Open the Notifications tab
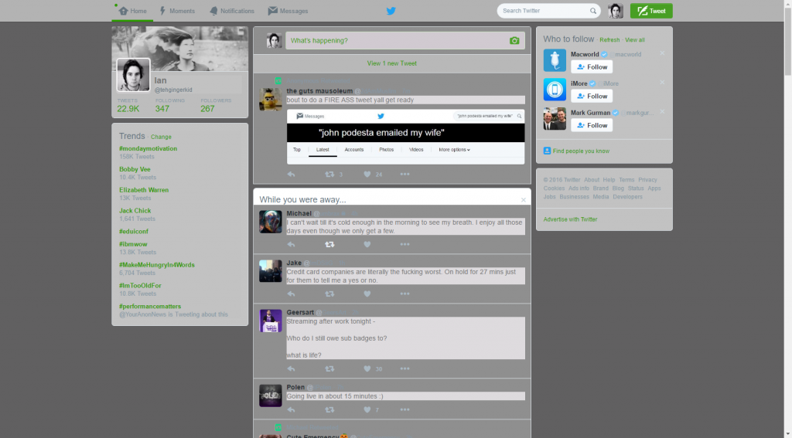This screenshot has width=792, height=438. point(232,11)
